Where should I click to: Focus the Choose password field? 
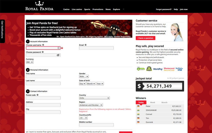point(43,55)
